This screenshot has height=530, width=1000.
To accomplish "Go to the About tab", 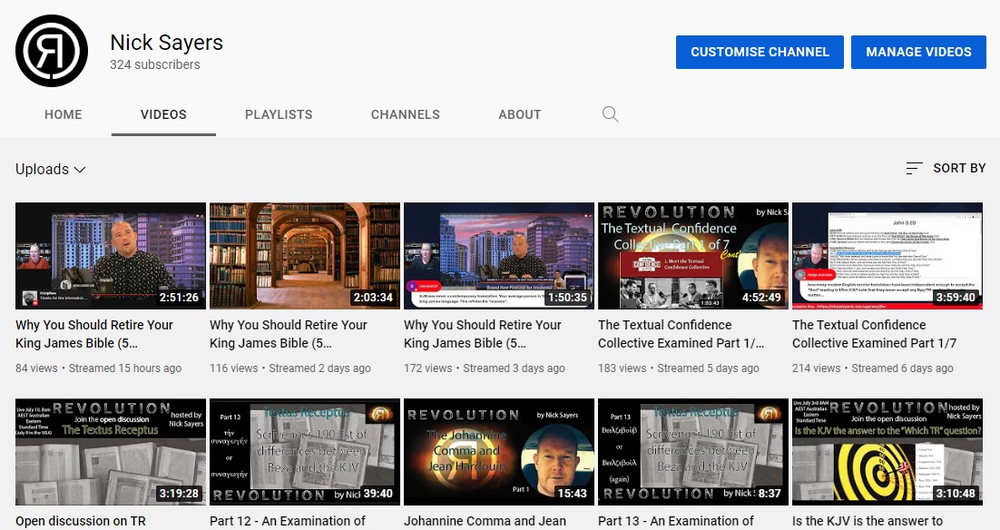I will click(x=520, y=114).
